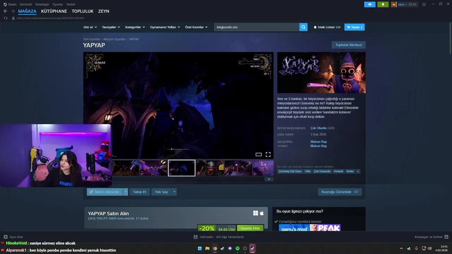Select the Çevrimiçi Eşli Oyun tag
Image resolution: width=452 pixels, height=254 pixels.
290,171
